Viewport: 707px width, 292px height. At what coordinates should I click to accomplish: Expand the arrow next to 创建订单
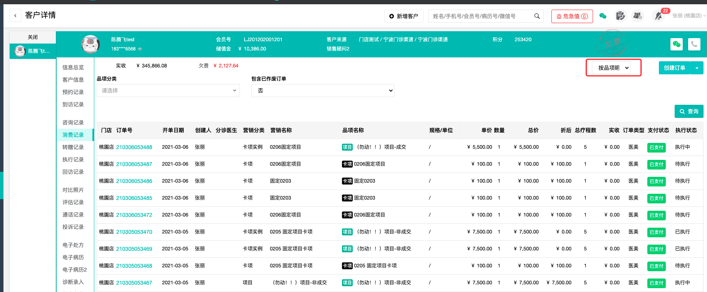click(x=697, y=68)
